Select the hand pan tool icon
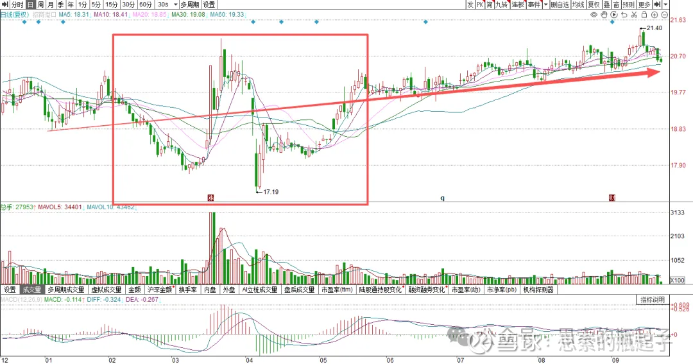The width and height of the screenshot is (693, 364). coord(604,15)
